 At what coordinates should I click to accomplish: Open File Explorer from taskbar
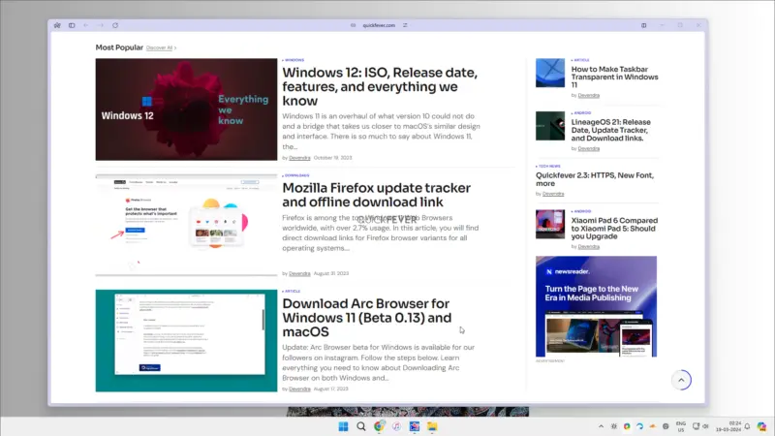(432, 426)
